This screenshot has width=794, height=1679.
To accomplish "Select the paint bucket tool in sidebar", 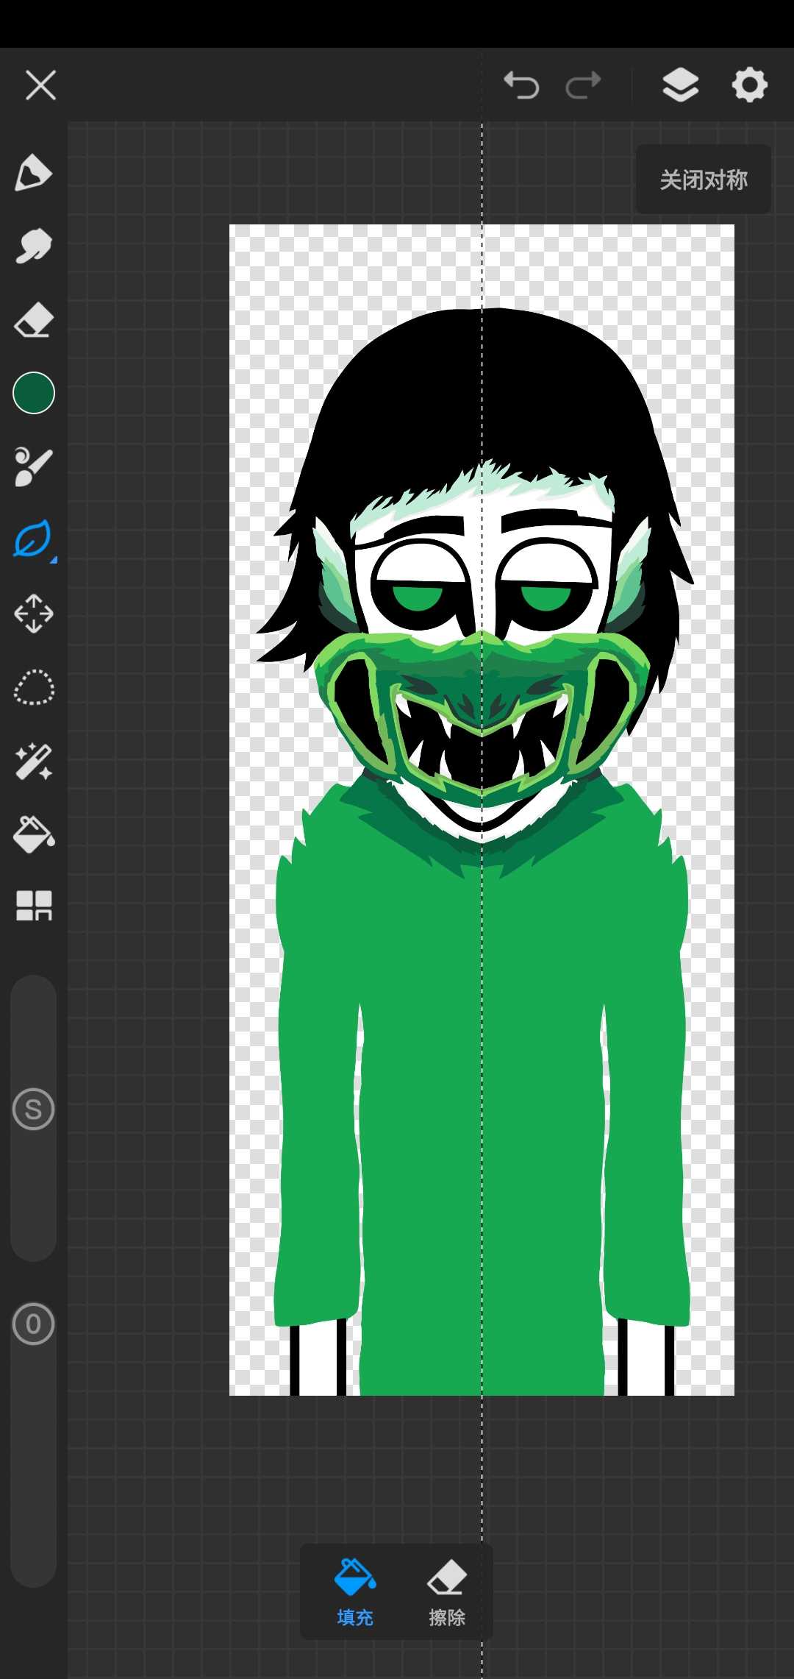I will click(x=34, y=834).
